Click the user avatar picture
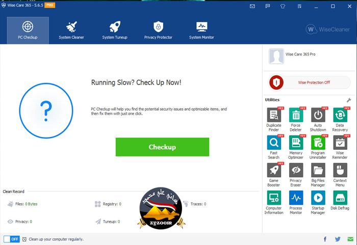The height and width of the screenshot is (245, 357). pyautogui.click(x=276, y=56)
